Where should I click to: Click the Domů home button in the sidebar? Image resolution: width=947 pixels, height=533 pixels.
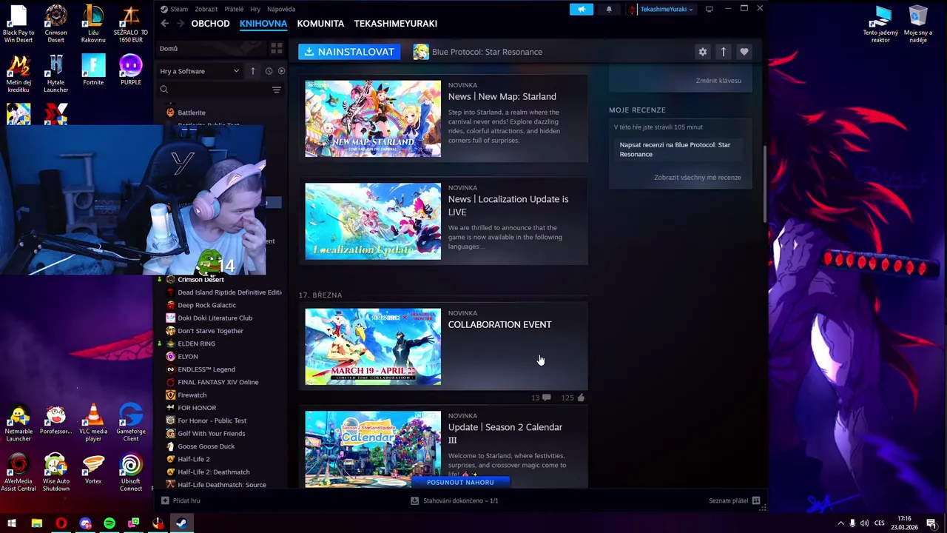click(210, 49)
